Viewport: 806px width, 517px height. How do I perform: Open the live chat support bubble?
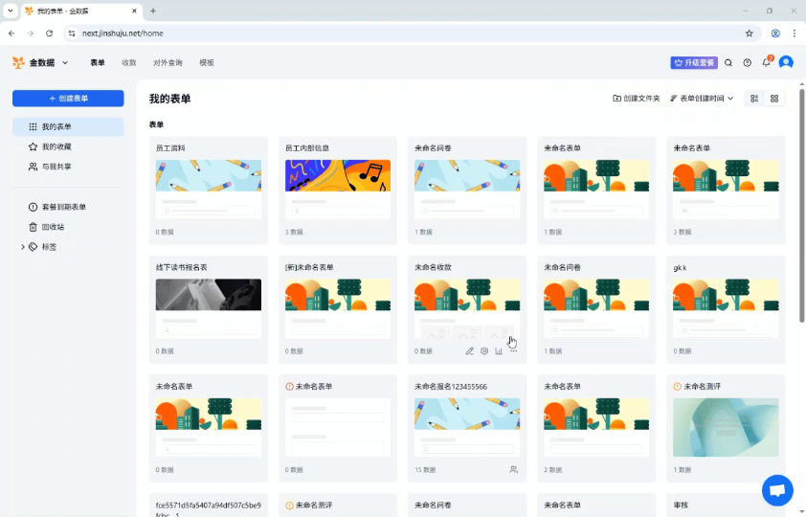(777, 489)
